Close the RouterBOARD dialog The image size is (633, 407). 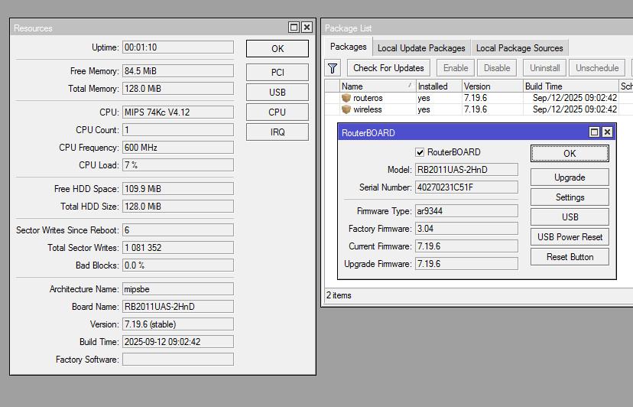click(607, 132)
